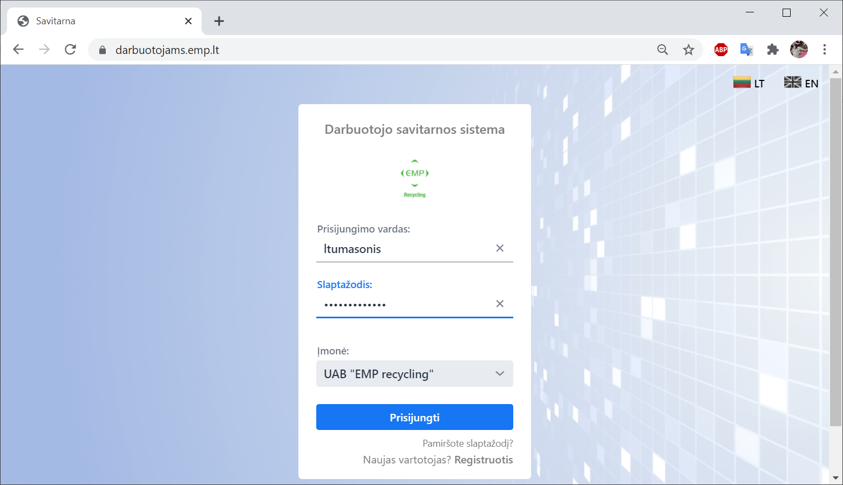This screenshot has width=843, height=485.
Task: Bookmark this page with the star
Action: pyautogui.click(x=689, y=50)
